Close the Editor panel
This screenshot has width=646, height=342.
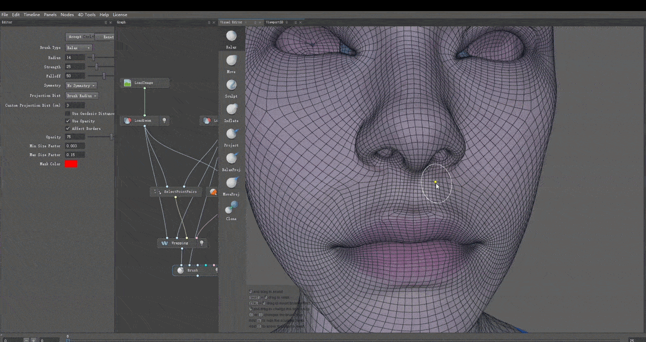point(111,22)
